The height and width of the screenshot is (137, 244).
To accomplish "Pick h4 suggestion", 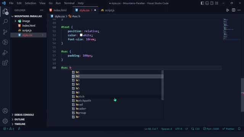I will (116, 84).
